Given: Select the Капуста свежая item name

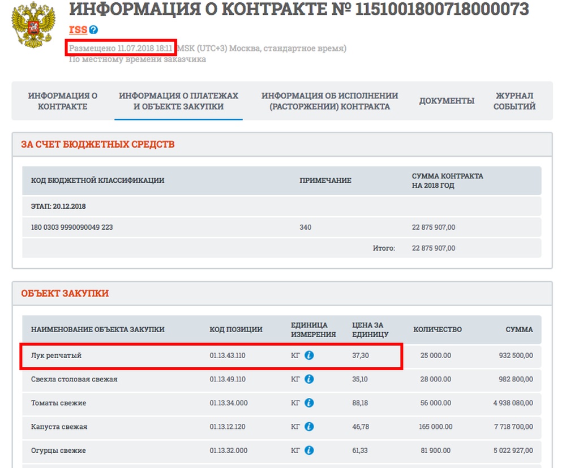Looking at the screenshot, I should [x=59, y=427].
